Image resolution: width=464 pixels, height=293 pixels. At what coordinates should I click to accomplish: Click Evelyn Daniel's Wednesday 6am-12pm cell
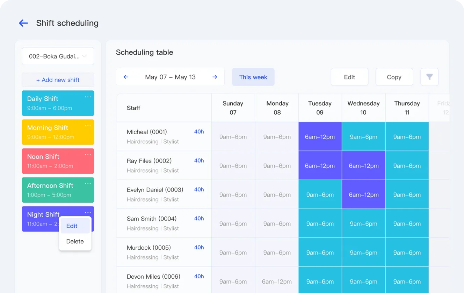click(363, 194)
